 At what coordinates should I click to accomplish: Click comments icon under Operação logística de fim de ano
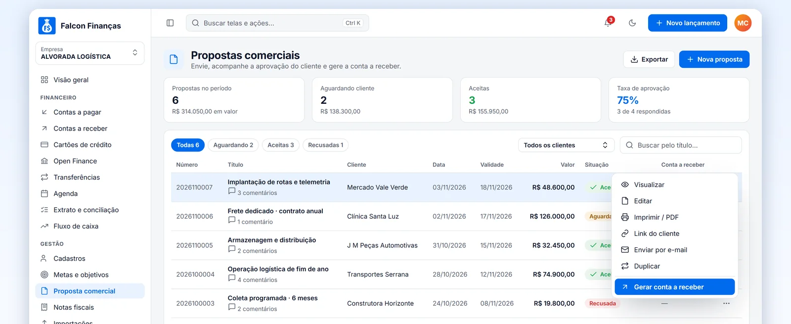click(231, 278)
